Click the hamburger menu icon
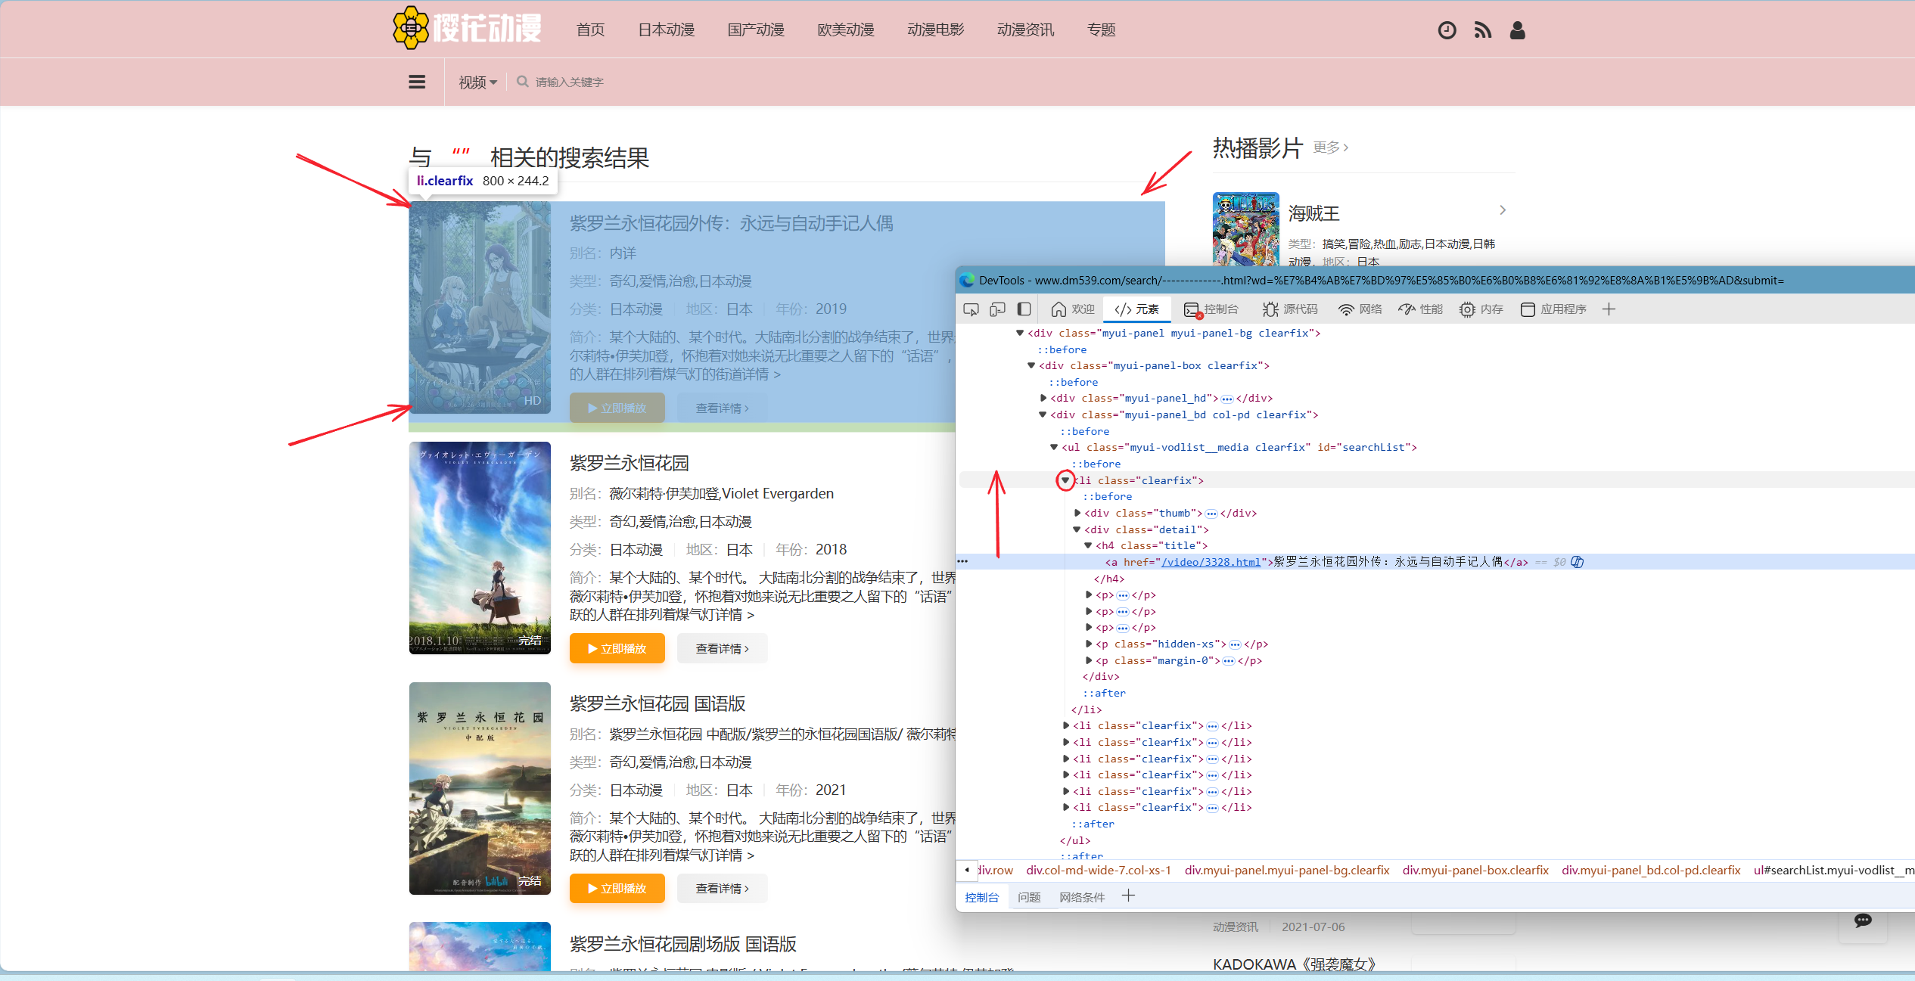The width and height of the screenshot is (1915, 981). click(x=417, y=82)
